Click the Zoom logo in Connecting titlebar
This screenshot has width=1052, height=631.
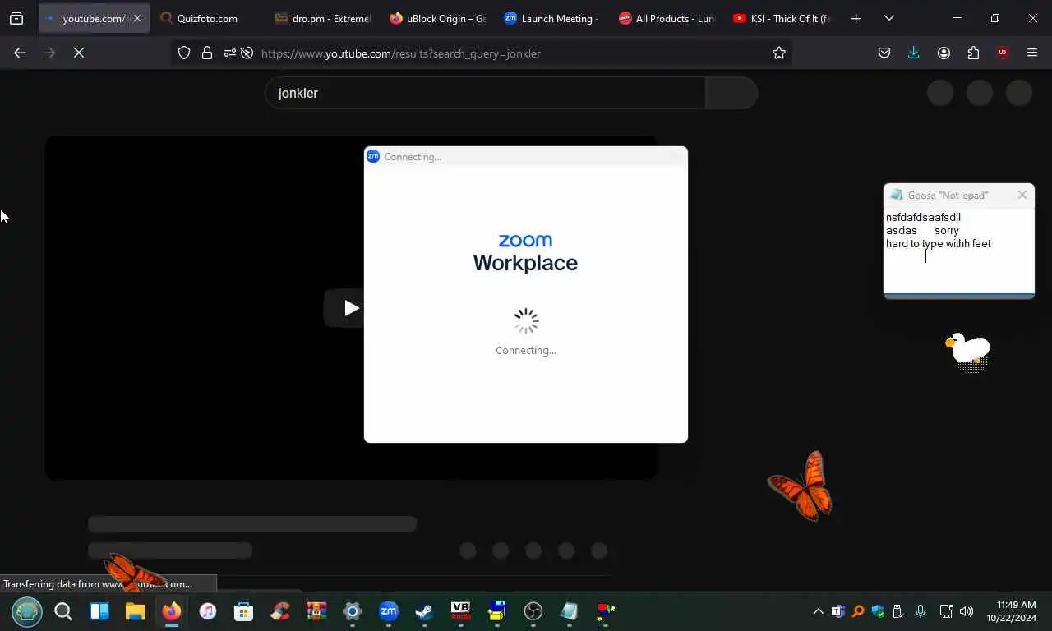point(373,156)
